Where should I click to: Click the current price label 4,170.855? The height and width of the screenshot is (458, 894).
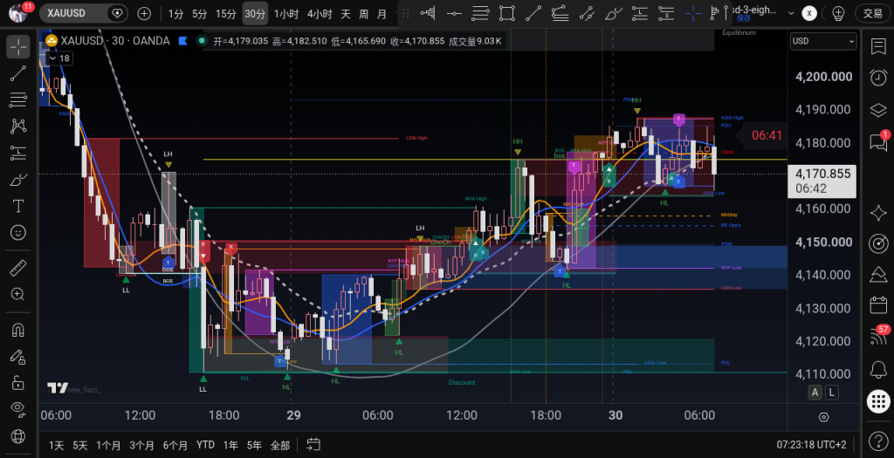[x=822, y=181]
